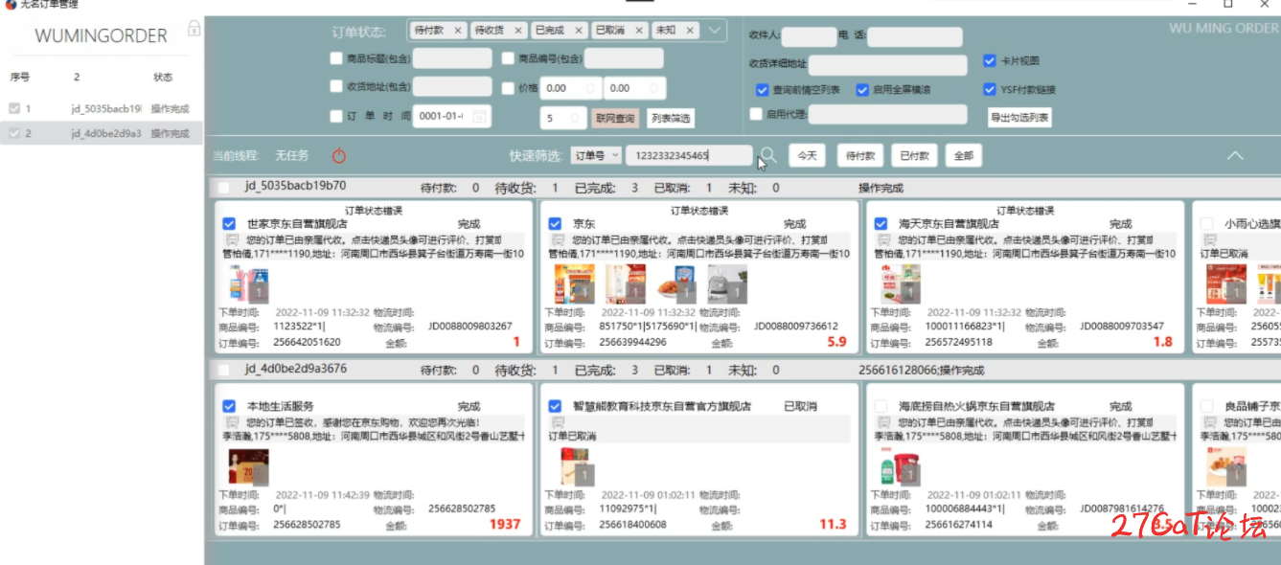
Task: Click message icon in 本地生活服务 card
Action: click(x=232, y=422)
